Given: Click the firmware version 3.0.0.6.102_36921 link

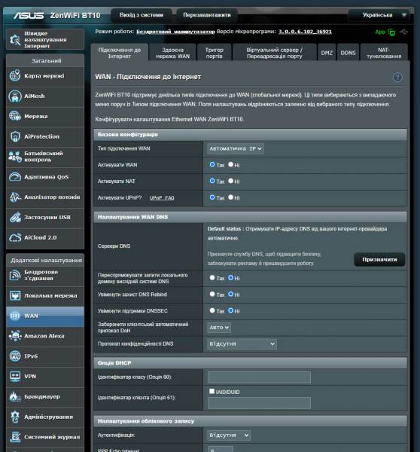Looking at the screenshot, I should [305, 32].
